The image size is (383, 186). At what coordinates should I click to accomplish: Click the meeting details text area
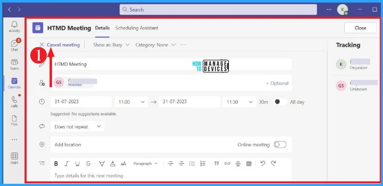(x=171, y=176)
